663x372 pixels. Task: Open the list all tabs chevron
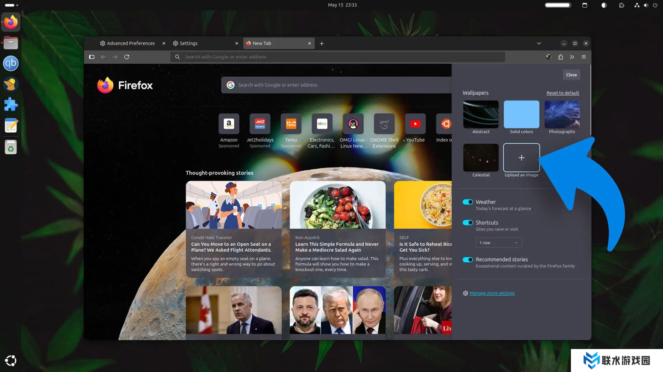[539, 44]
